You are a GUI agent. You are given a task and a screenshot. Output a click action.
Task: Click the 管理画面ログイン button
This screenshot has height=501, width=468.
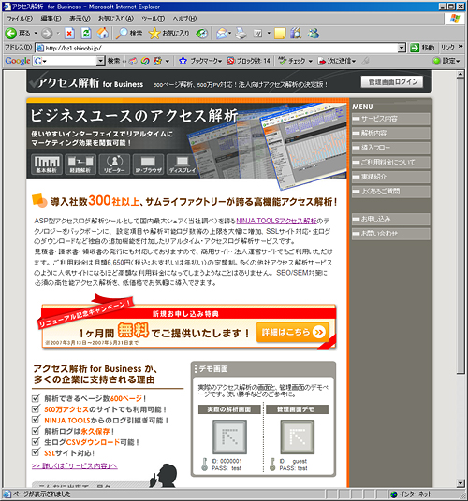tap(392, 82)
